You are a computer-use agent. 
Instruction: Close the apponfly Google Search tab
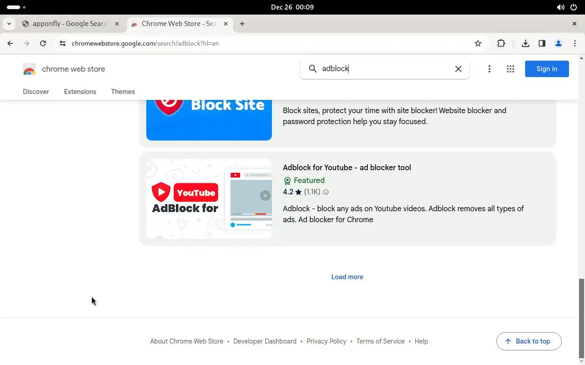tap(117, 24)
